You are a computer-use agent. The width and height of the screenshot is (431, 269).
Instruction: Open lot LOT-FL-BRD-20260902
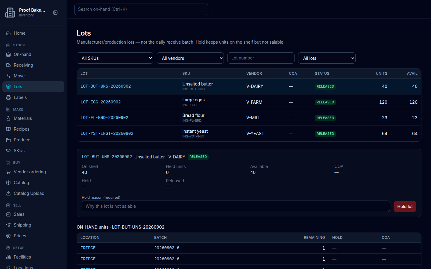(104, 118)
